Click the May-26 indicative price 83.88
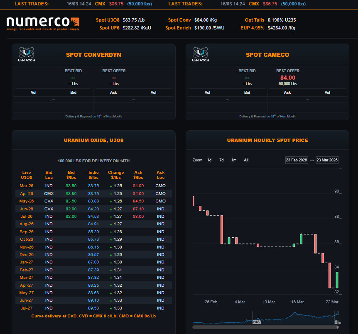The width and height of the screenshot is (358, 334). [93, 201]
